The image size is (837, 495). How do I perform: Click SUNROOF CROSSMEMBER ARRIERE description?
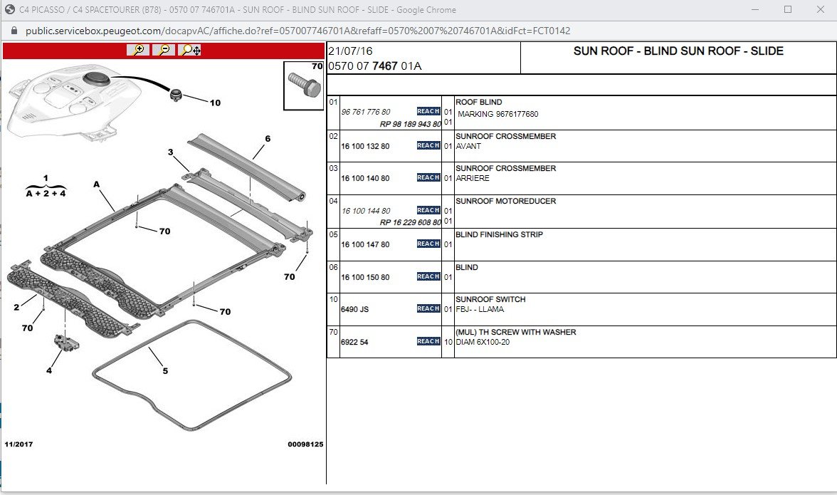pyautogui.click(x=505, y=173)
